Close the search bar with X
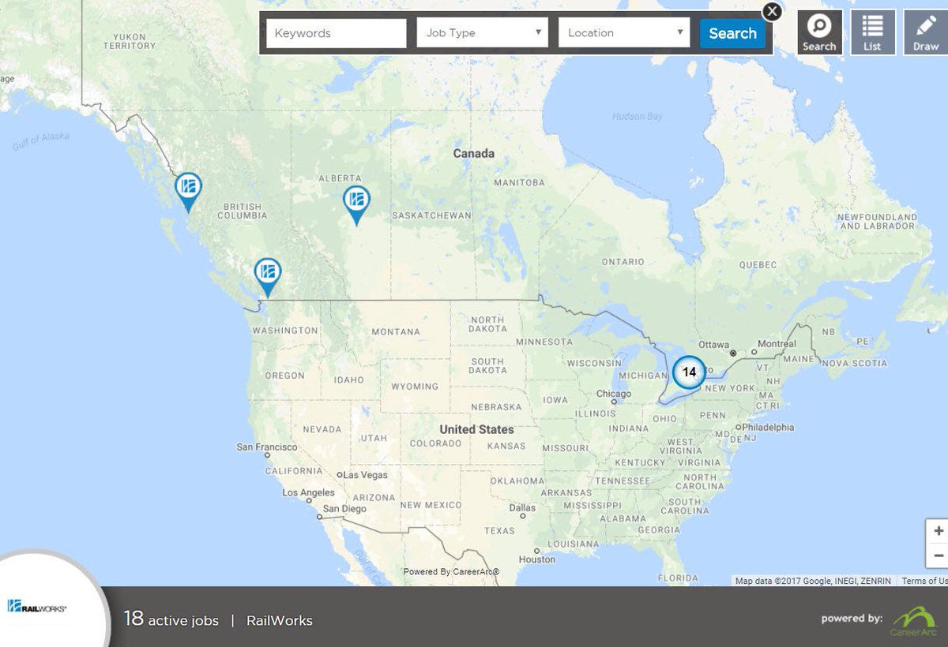Viewport: 948px width, 647px height. tap(773, 11)
